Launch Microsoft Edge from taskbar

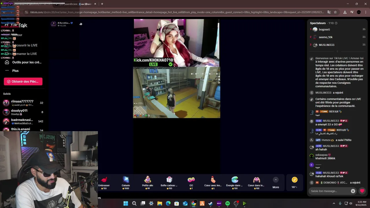(168, 203)
